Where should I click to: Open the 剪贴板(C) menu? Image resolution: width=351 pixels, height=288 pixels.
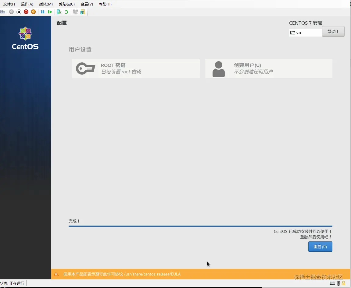tap(67, 4)
